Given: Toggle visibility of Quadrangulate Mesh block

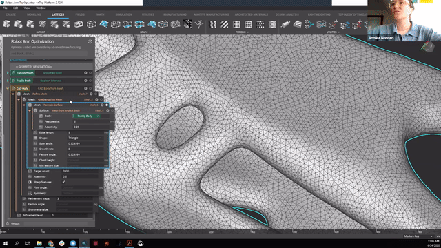Looking at the screenshot, I should [x=101, y=99].
